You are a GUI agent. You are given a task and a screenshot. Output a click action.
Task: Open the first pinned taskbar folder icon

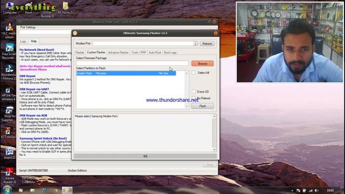(20, 190)
